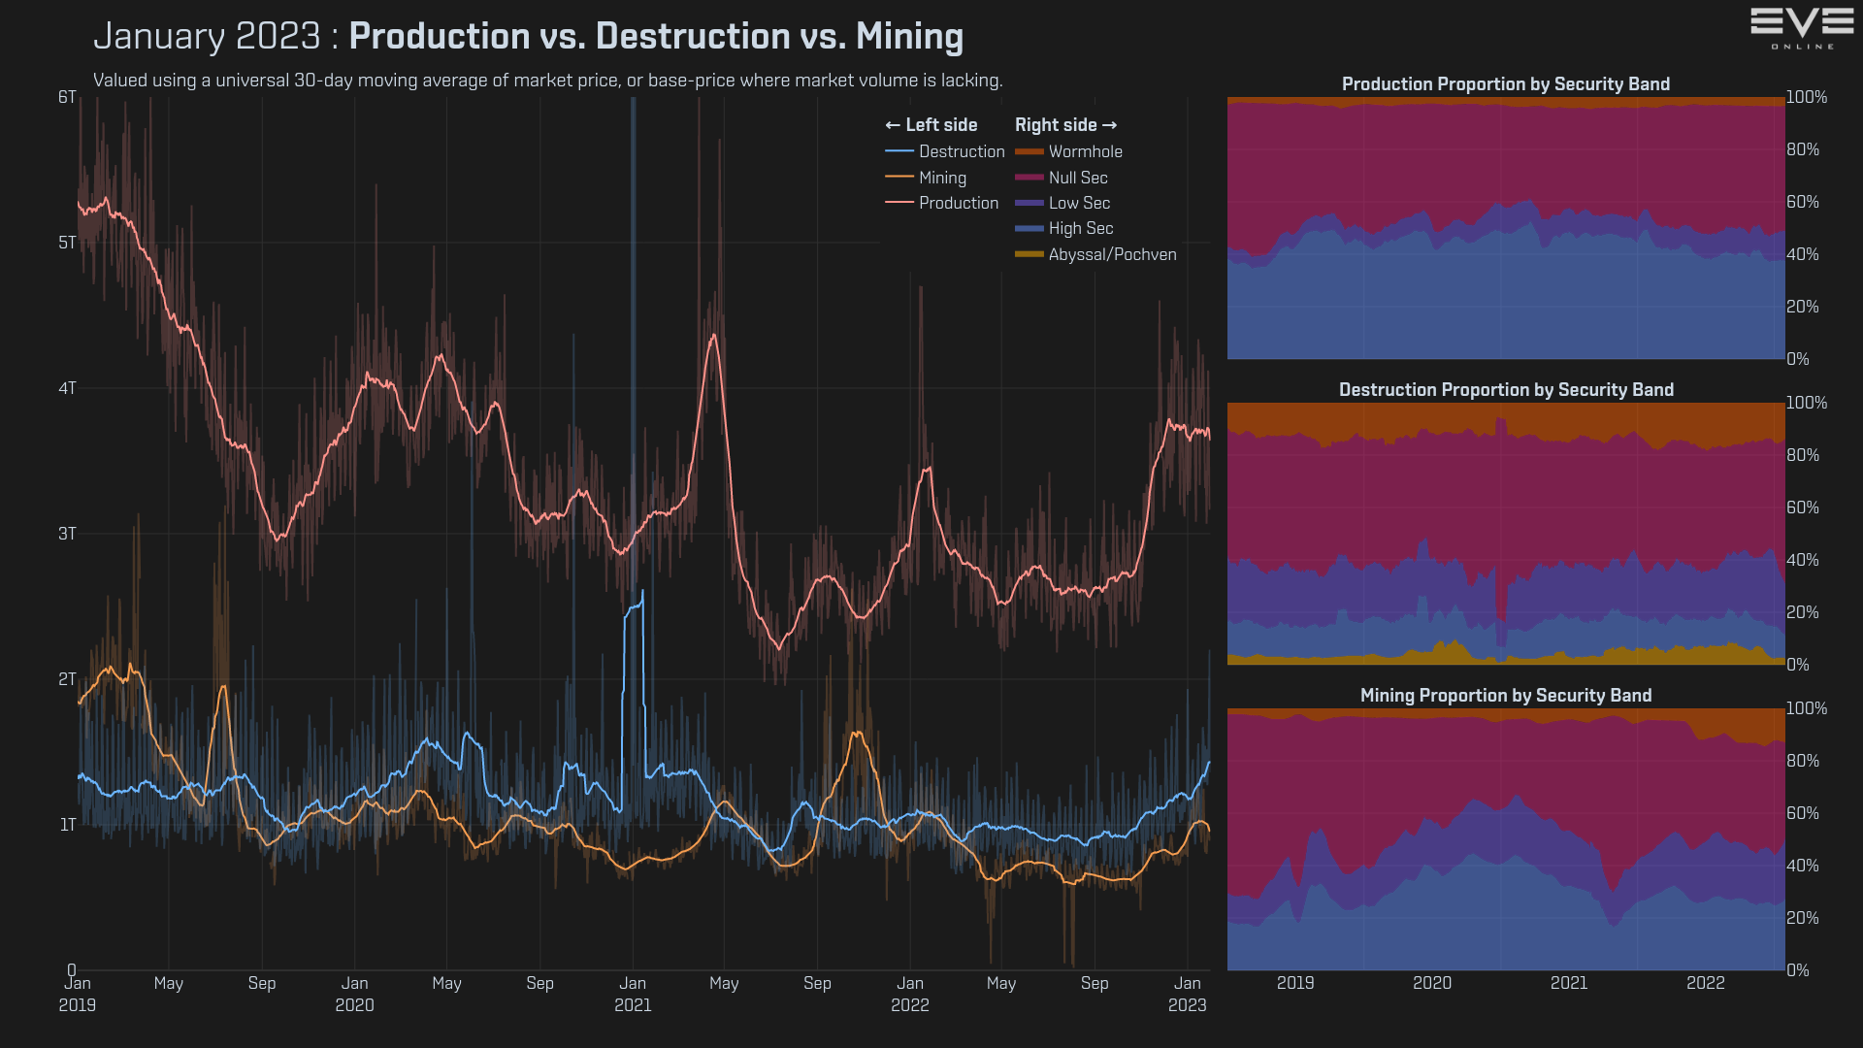Click the Jan 2020 x-axis label
The width and height of the screenshot is (1863, 1048).
click(354, 994)
